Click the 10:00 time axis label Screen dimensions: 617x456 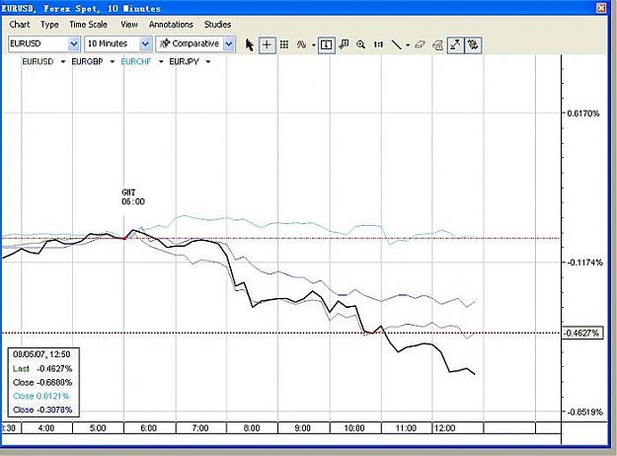354,428
